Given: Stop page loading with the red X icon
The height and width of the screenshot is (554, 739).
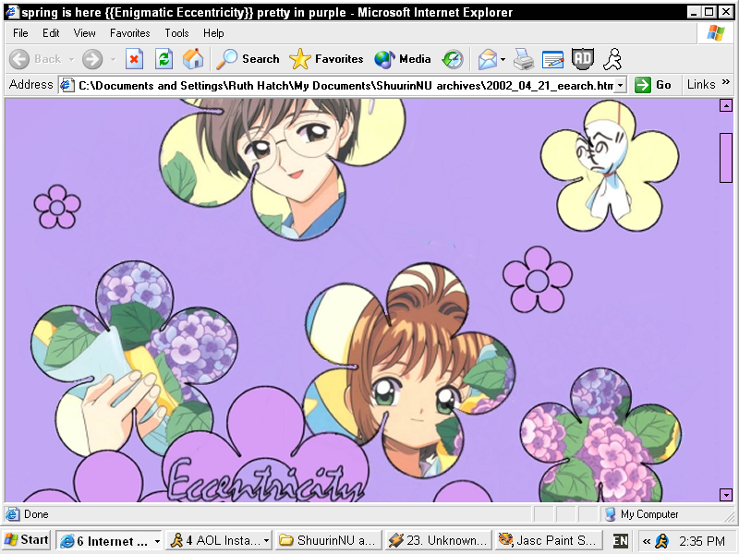Looking at the screenshot, I should tap(134, 59).
